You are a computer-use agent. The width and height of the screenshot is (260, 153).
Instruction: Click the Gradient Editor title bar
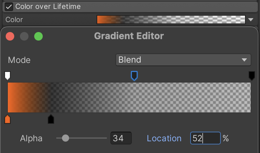coord(129,36)
